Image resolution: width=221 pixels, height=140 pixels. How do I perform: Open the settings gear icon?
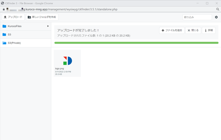[216, 17]
